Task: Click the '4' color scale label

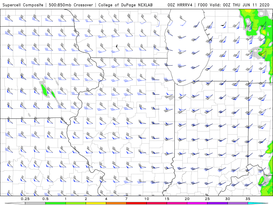Action: pyautogui.click(x=106, y=199)
